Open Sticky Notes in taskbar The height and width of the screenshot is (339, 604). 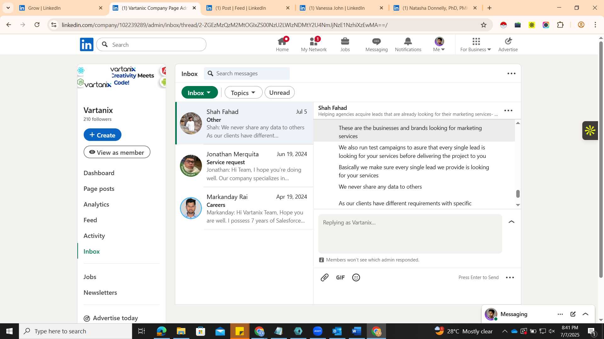pos(240,331)
